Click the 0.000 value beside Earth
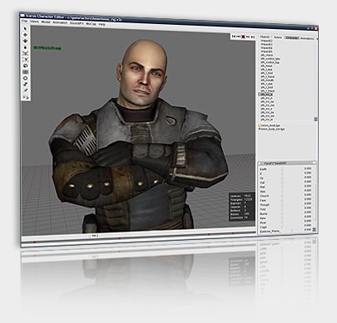The width and height of the screenshot is (337, 323). [308, 169]
